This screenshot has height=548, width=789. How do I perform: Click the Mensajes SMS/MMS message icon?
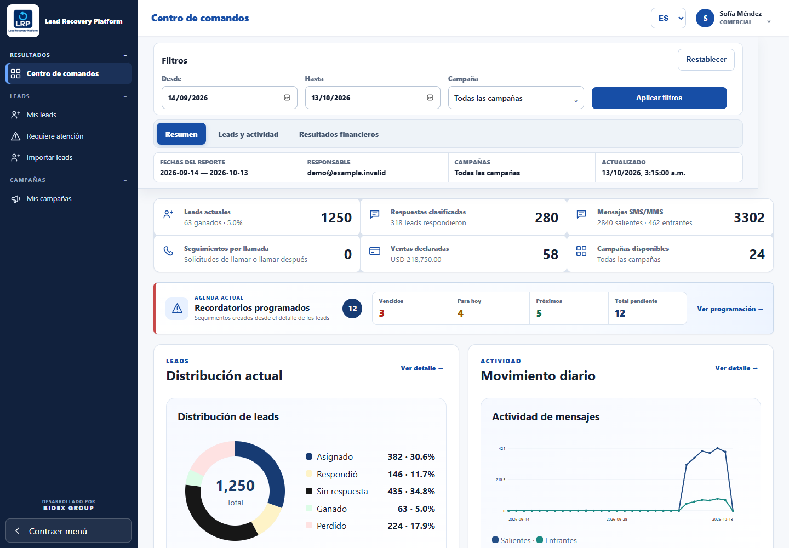coord(581,214)
